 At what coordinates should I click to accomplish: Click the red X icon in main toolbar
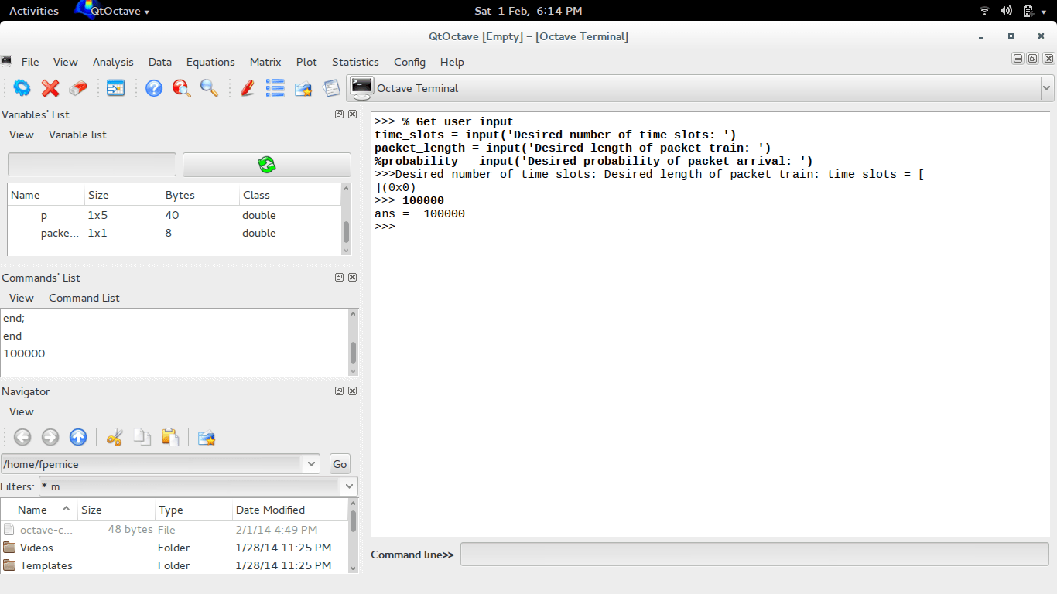[x=50, y=88]
